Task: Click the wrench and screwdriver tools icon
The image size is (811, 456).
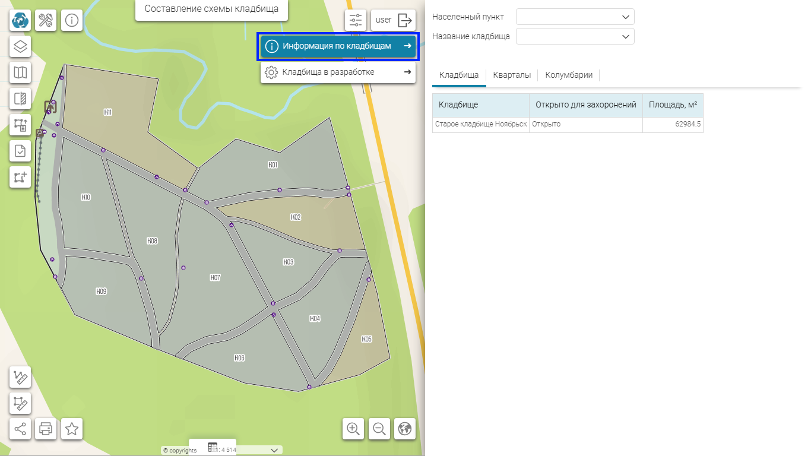Action: [46, 20]
